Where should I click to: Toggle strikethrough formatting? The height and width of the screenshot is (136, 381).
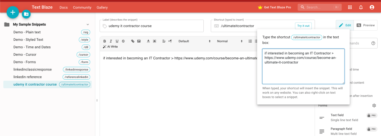coord(123,41)
